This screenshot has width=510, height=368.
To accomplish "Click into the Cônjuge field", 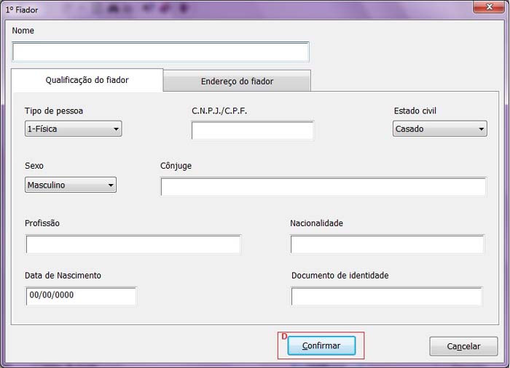I will point(323,187).
